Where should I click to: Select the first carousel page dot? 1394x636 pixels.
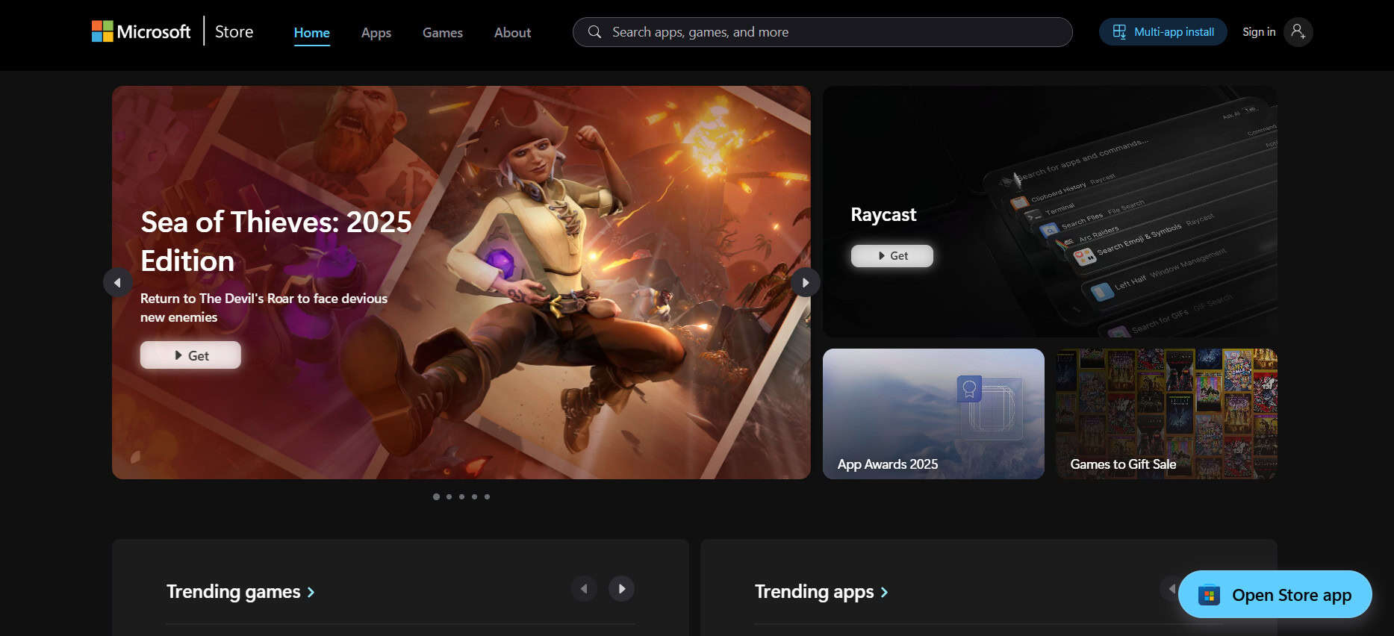(x=436, y=496)
